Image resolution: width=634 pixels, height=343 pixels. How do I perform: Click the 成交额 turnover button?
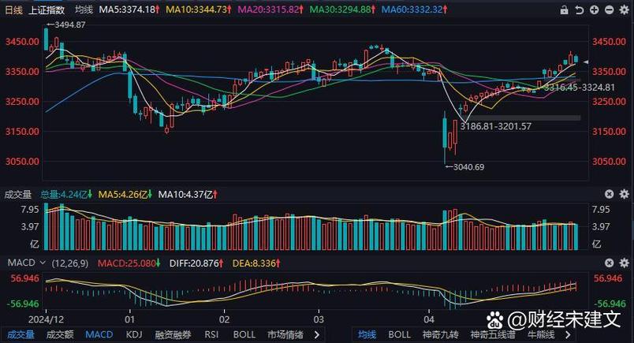(59, 334)
